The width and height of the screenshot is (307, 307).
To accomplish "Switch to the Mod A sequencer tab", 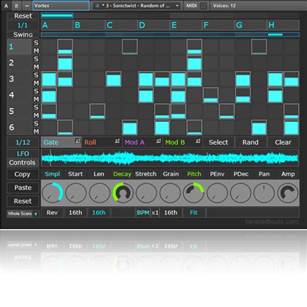I will [142, 142].
